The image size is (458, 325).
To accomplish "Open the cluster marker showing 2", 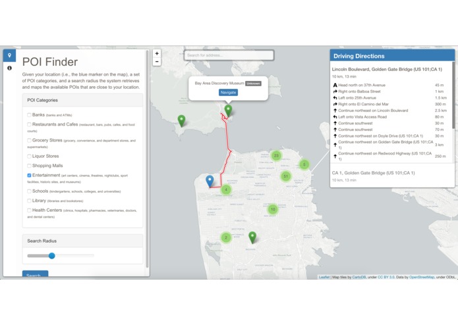I will 226,238.
